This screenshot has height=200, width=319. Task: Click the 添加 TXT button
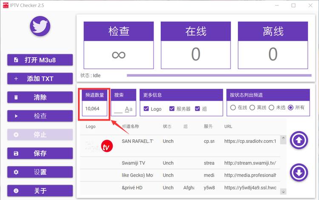pyautogui.click(x=40, y=79)
